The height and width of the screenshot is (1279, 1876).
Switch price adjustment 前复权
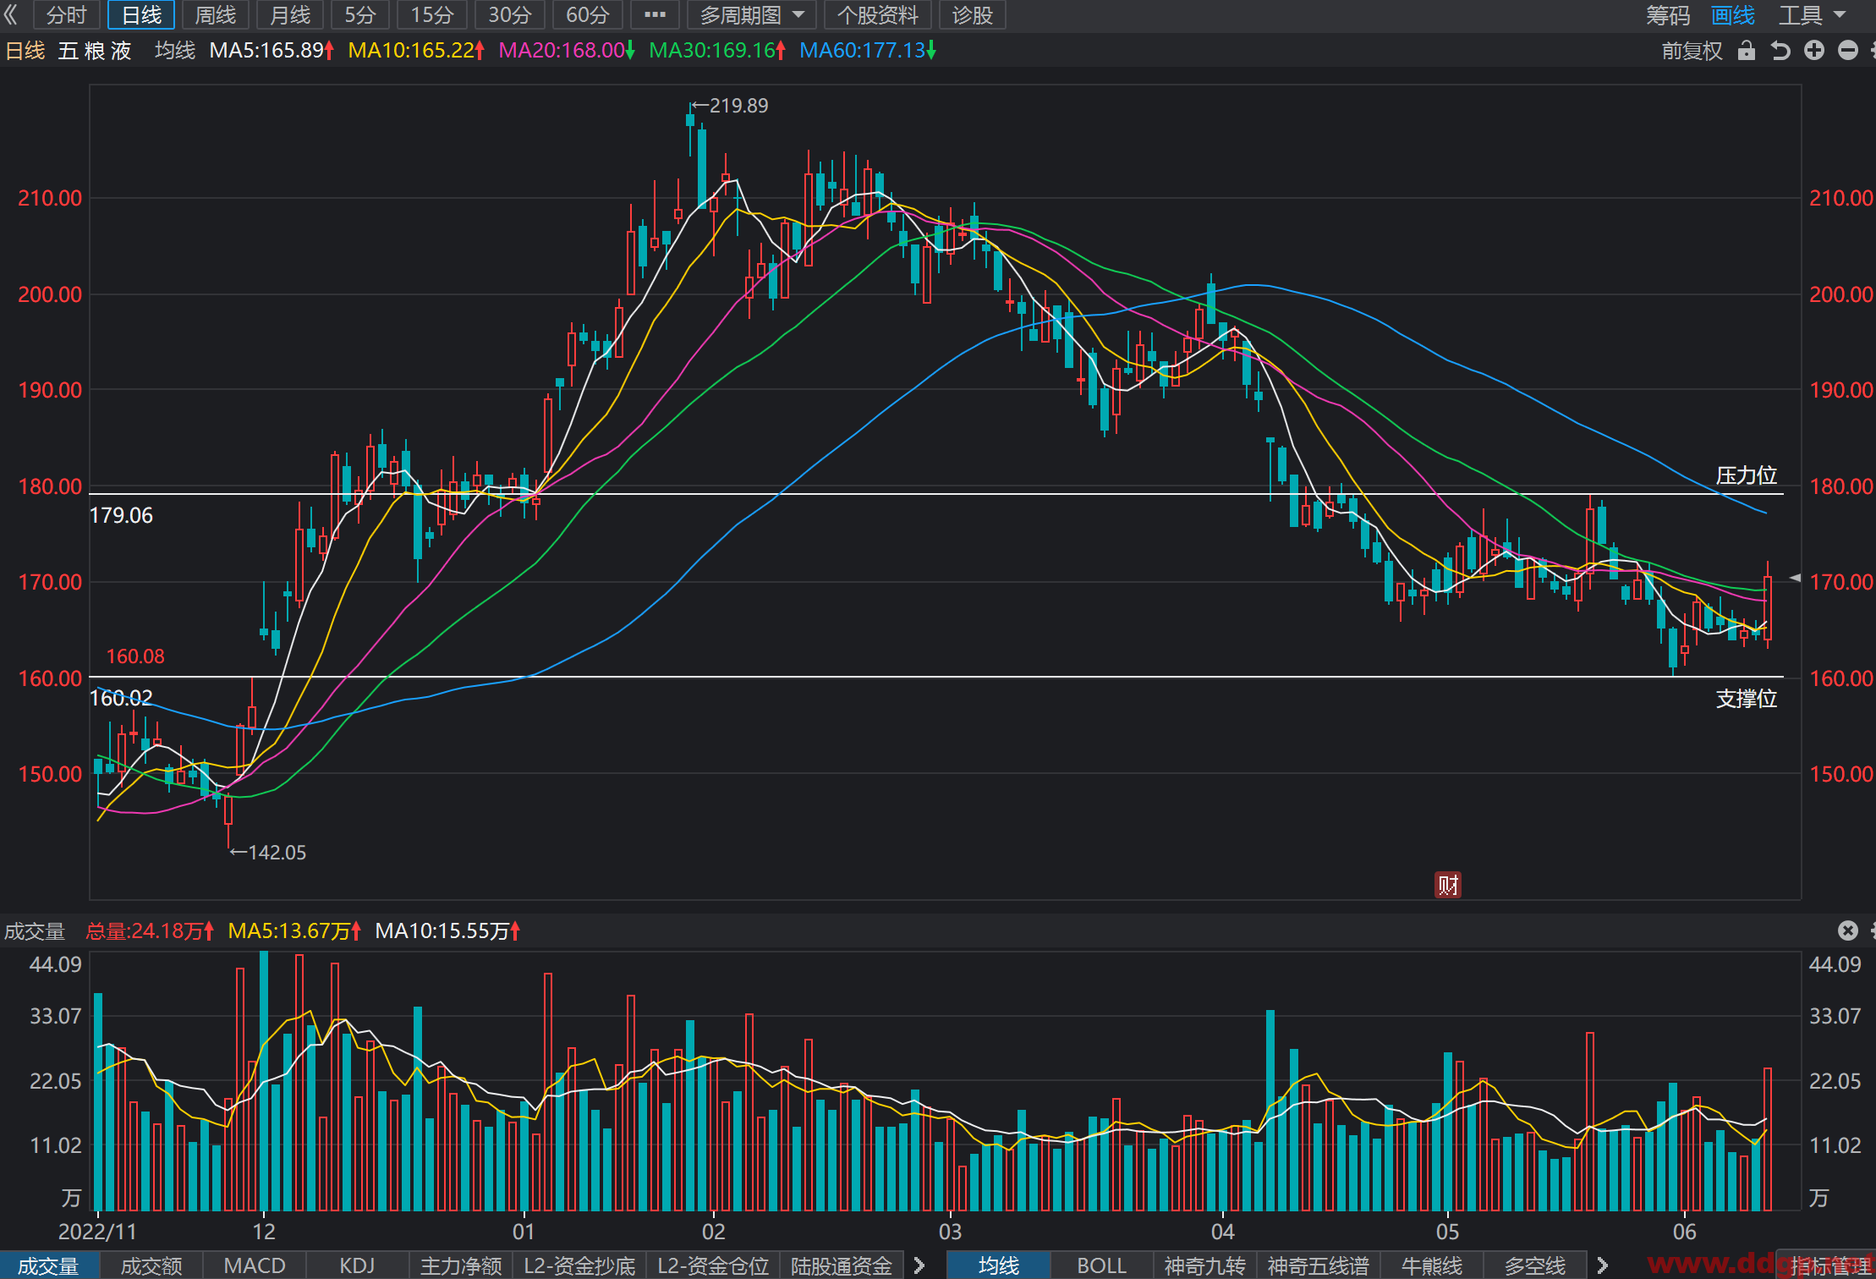click(x=1692, y=51)
